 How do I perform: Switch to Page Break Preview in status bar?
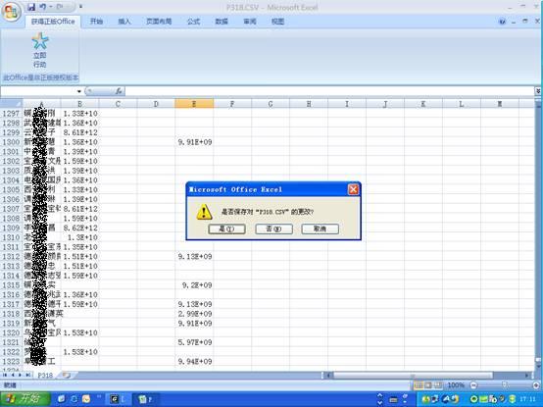pos(438,385)
